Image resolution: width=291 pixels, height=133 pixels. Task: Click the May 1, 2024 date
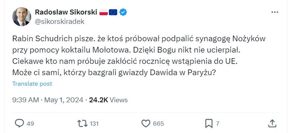tap(64, 100)
